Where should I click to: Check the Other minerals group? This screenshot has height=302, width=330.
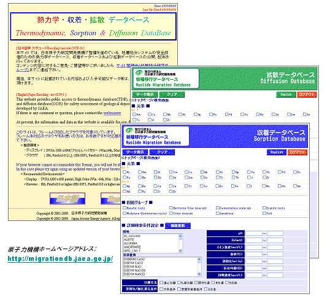coord(171,214)
